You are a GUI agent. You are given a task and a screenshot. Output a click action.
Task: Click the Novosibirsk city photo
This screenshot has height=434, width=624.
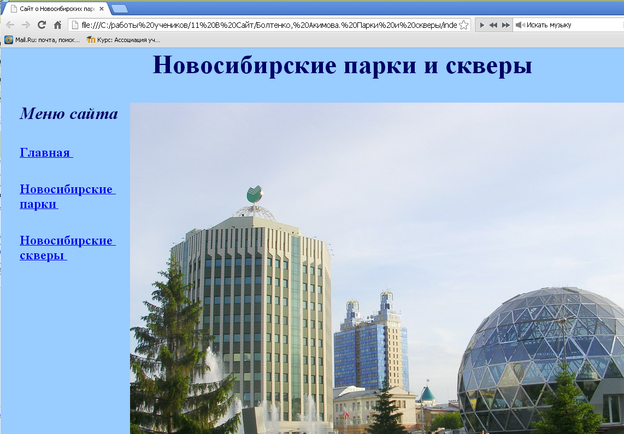tap(376, 267)
